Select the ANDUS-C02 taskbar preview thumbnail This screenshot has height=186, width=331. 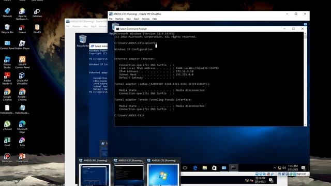coord(163,175)
